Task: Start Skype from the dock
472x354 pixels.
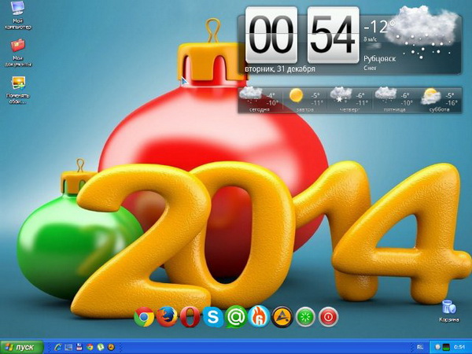Action: 212,317
